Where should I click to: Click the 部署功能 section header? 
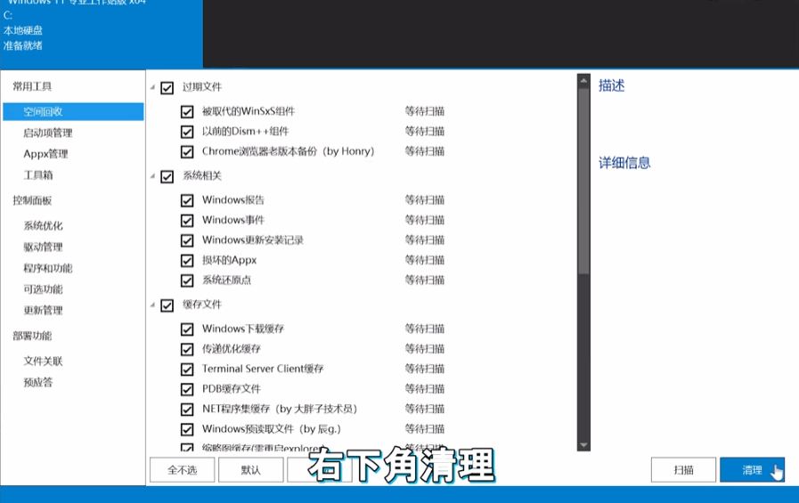tap(32, 336)
